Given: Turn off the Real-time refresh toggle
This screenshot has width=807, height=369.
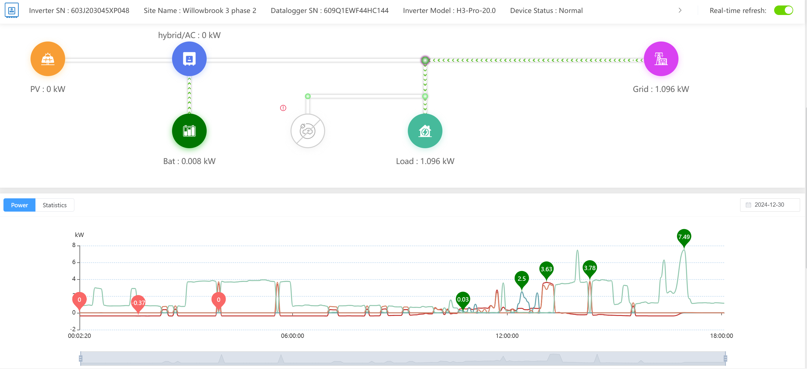Looking at the screenshot, I should (x=783, y=10).
